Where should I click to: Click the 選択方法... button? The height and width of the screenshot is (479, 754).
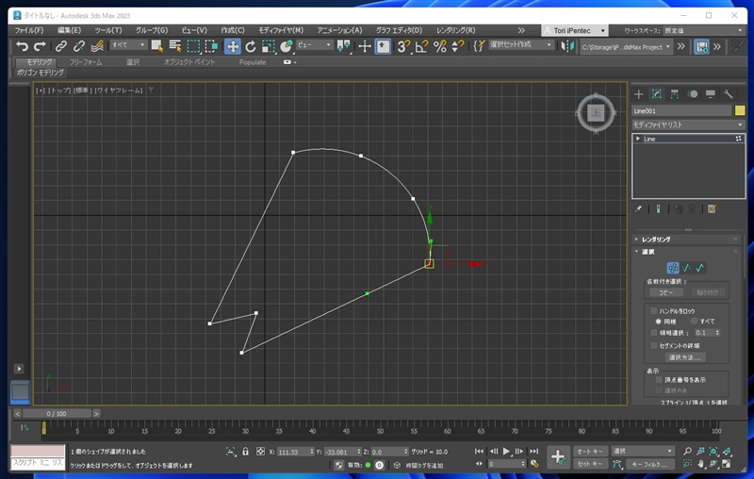(x=685, y=357)
